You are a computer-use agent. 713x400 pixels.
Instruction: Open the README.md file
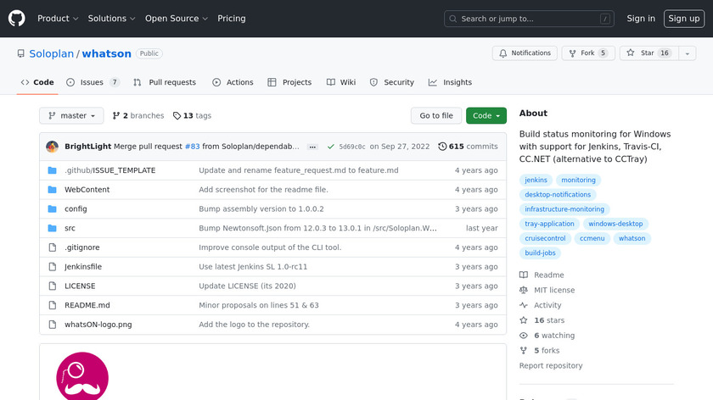coord(87,306)
